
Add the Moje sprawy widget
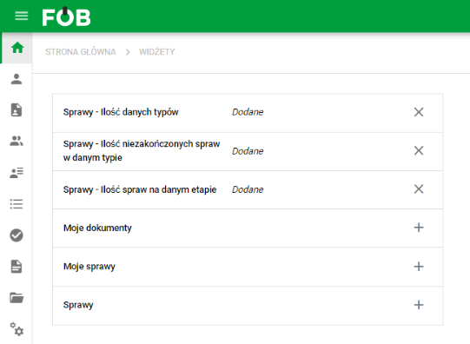(x=419, y=267)
